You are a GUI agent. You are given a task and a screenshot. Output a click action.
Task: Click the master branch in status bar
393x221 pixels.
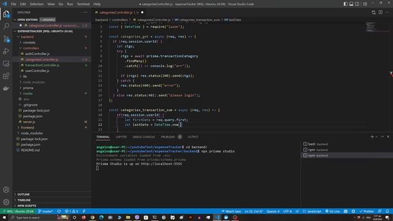coord(45,211)
